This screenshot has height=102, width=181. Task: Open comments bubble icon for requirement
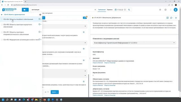[171, 18]
